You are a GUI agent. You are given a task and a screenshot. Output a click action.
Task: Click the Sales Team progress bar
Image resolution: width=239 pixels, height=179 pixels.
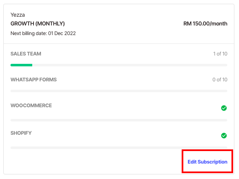pos(119,65)
